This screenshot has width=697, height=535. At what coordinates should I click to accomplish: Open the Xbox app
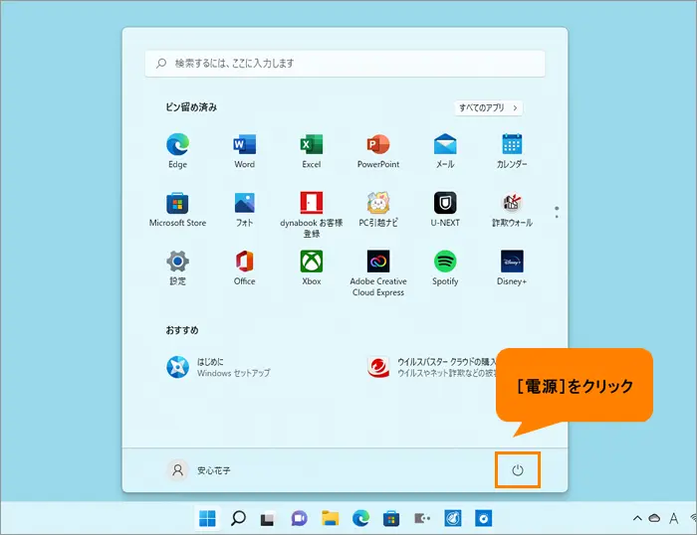click(x=311, y=267)
